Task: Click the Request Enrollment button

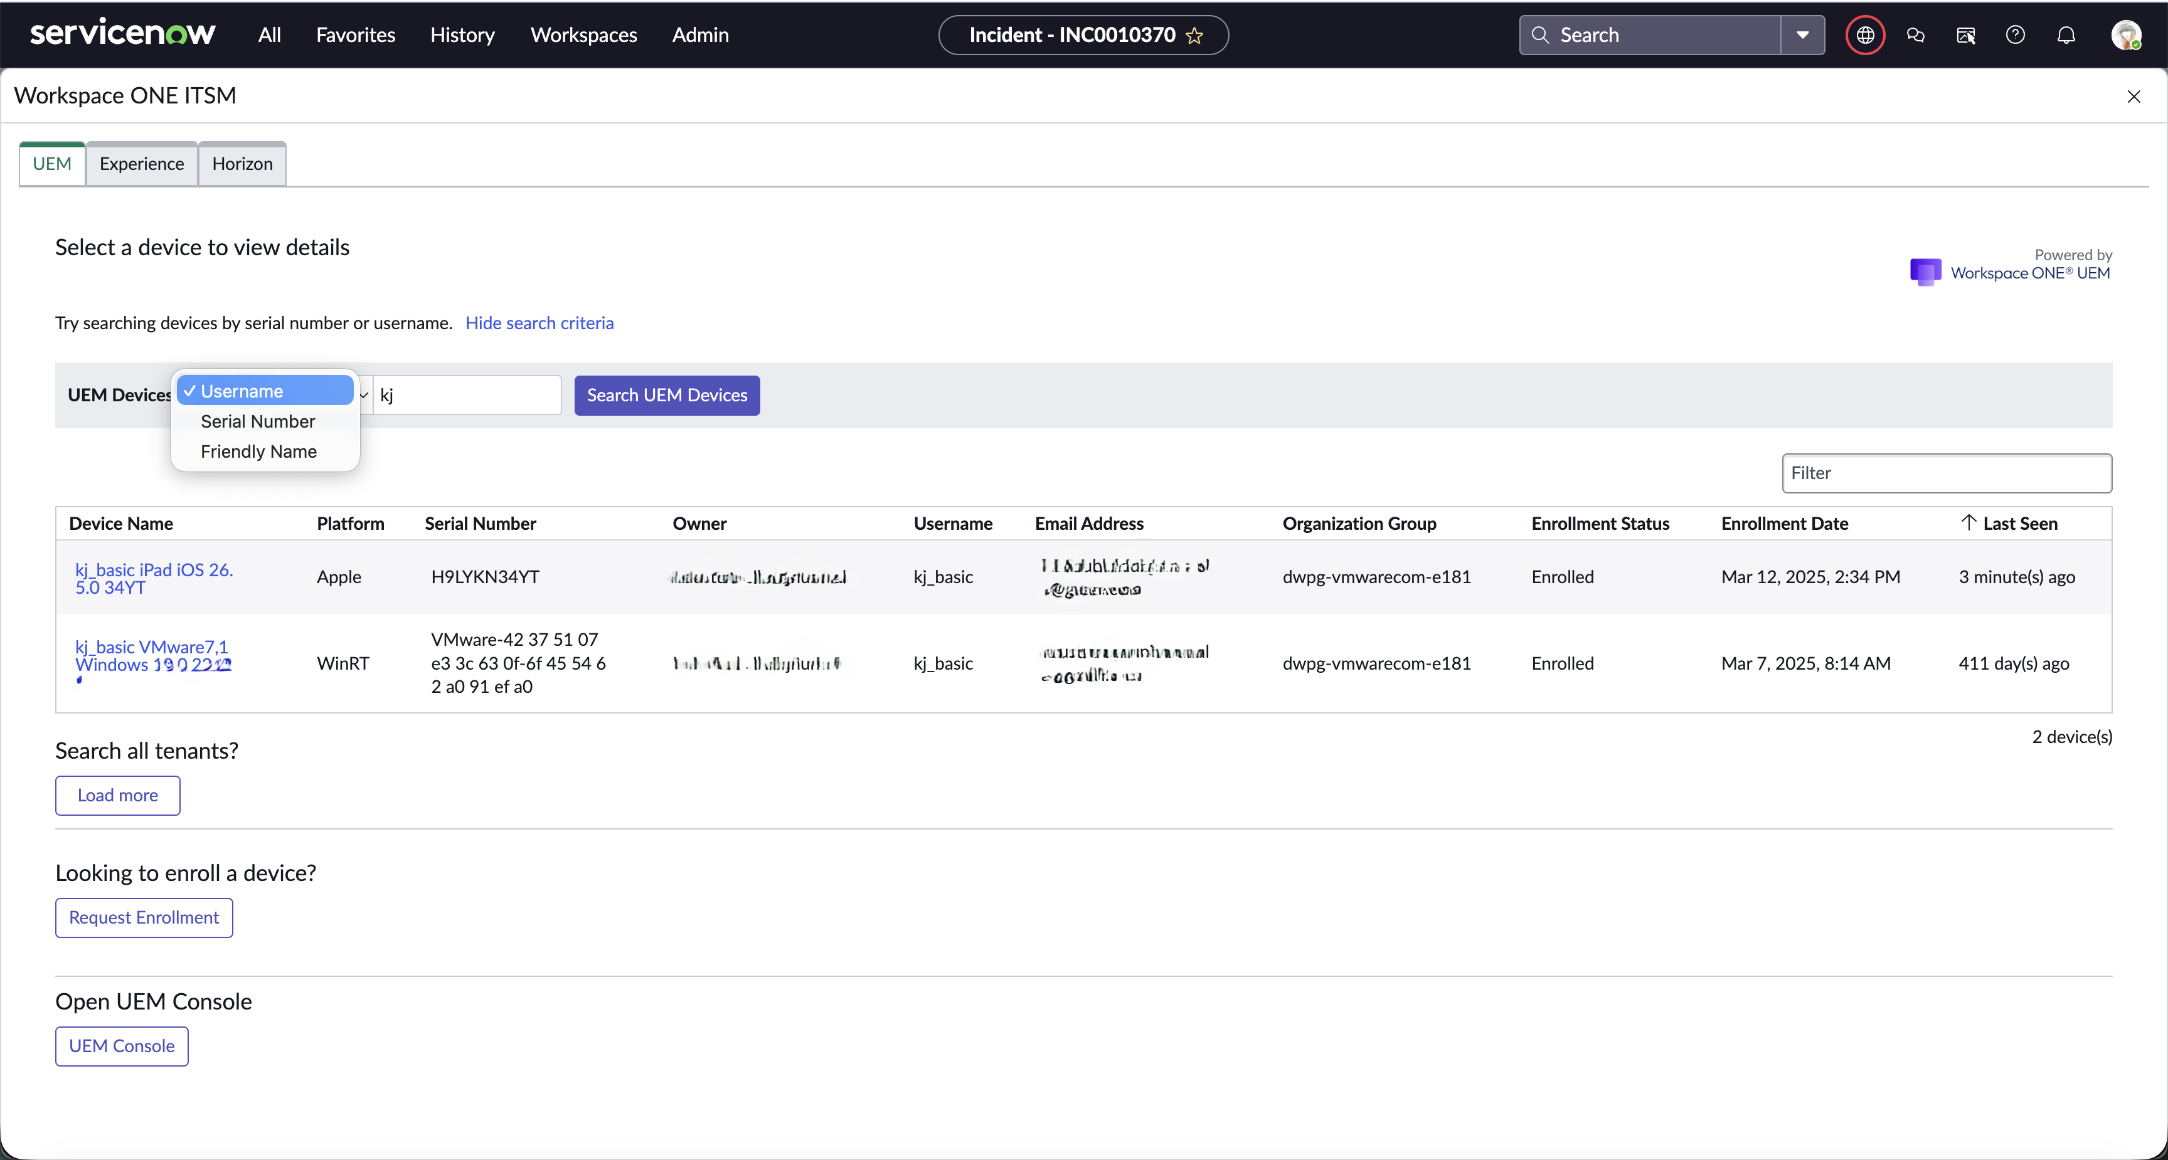Action: click(x=144, y=917)
